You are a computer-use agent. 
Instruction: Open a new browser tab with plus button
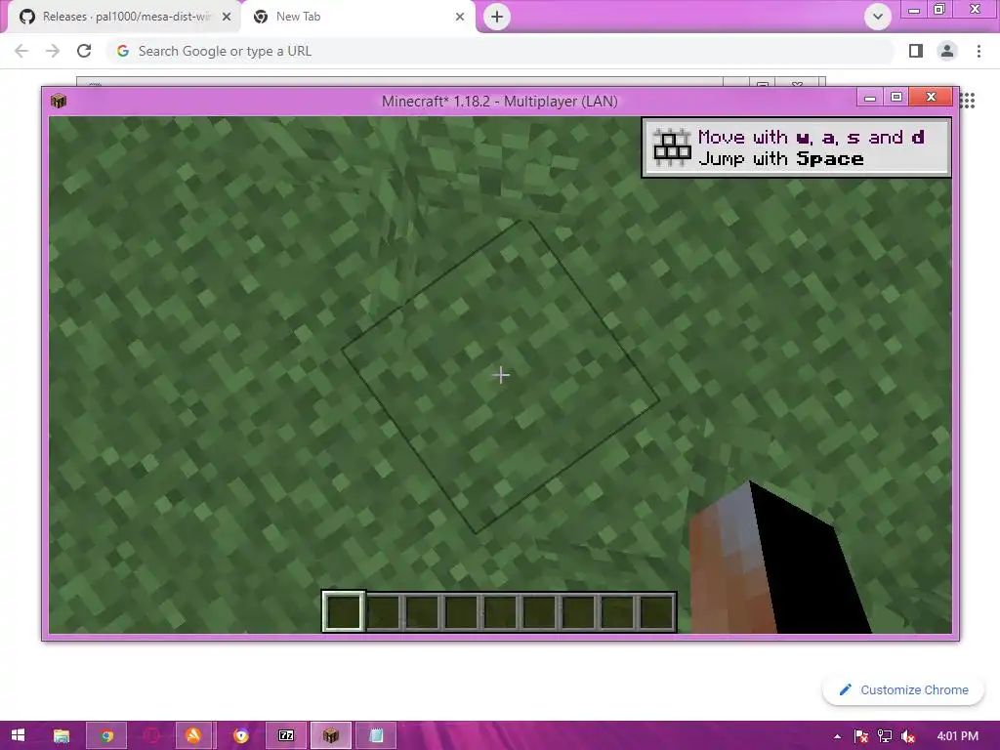point(497,17)
